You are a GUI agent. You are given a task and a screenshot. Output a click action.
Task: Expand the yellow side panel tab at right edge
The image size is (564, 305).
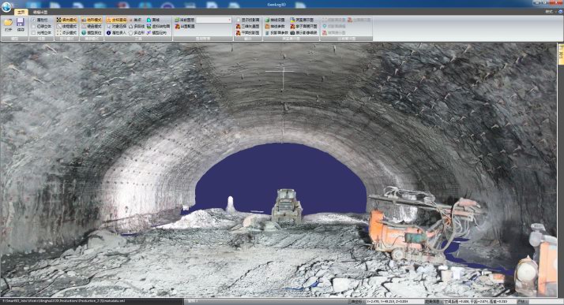tap(560, 54)
